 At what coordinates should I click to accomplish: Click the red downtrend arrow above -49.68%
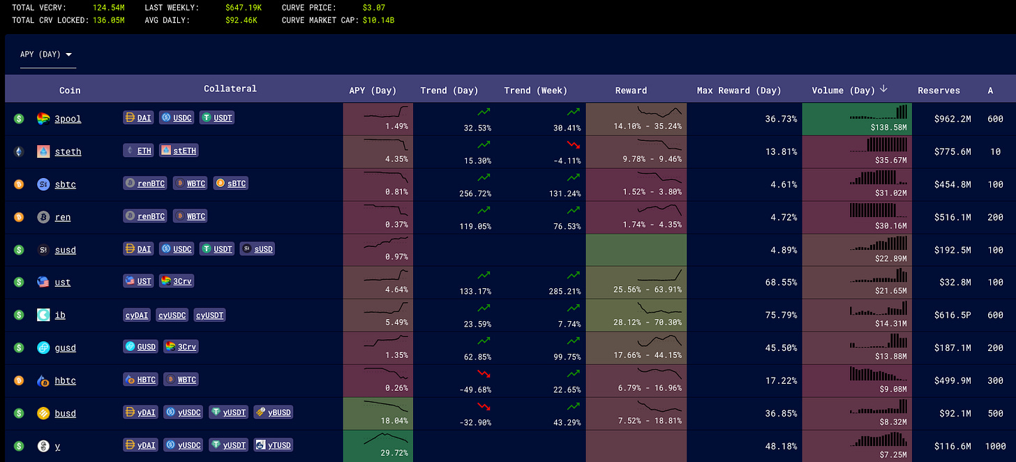(x=484, y=374)
